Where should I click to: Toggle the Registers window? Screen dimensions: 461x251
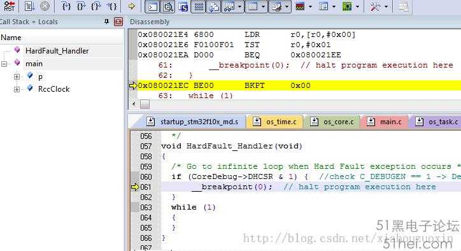coord(199,6)
